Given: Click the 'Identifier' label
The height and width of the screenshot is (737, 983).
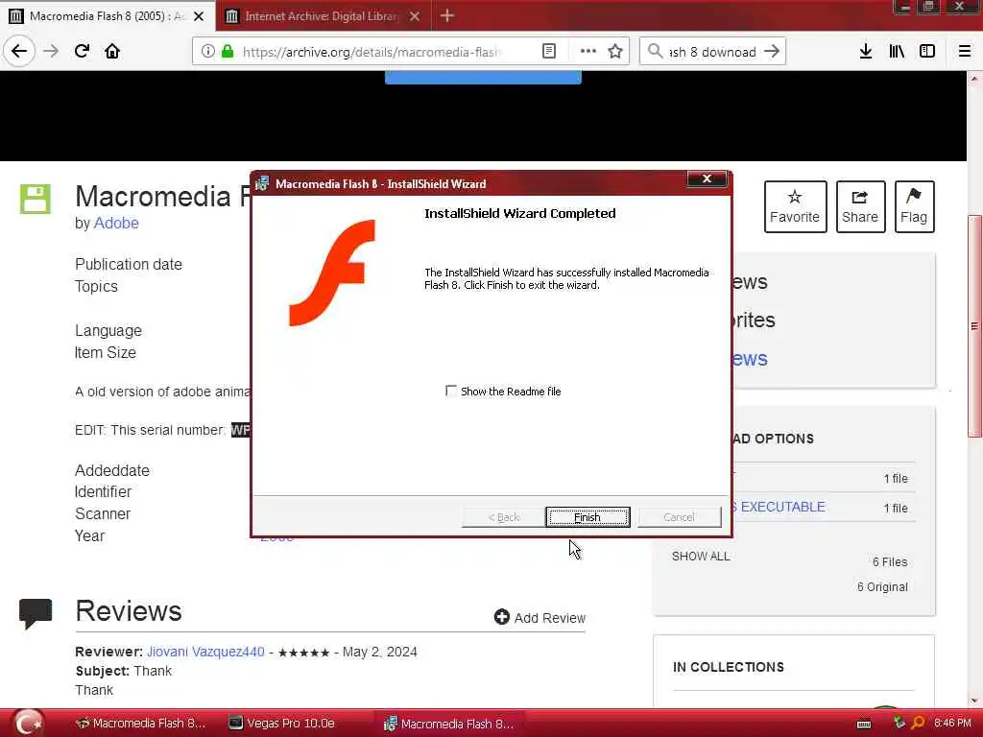Looking at the screenshot, I should [104, 492].
